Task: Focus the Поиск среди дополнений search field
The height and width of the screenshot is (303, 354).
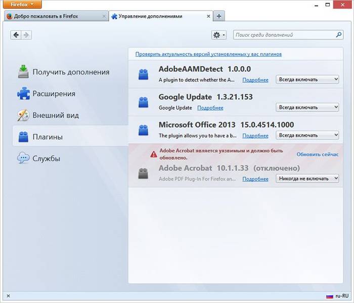Action: pyautogui.click(x=284, y=35)
